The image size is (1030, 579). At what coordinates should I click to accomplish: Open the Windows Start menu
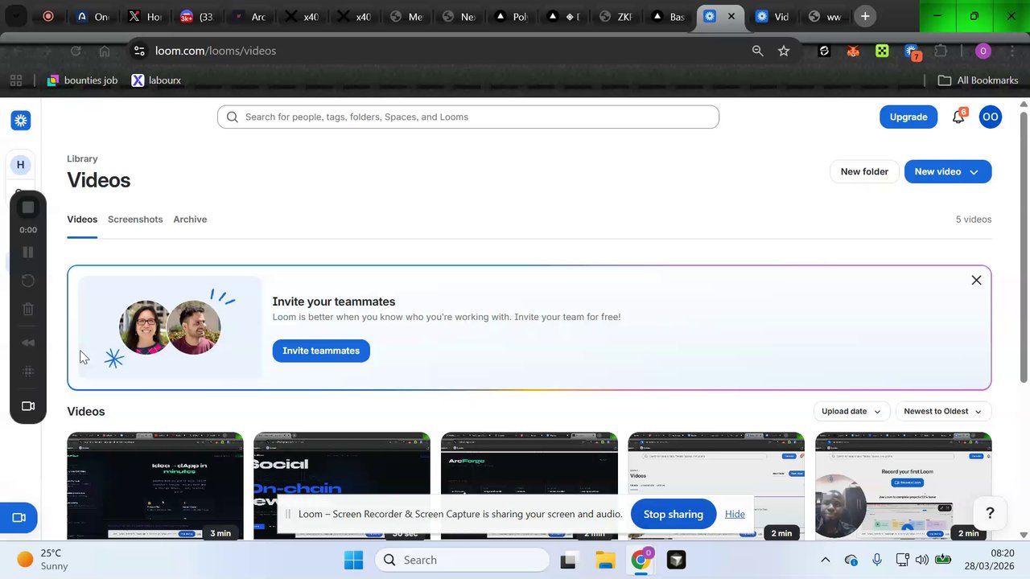click(353, 560)
